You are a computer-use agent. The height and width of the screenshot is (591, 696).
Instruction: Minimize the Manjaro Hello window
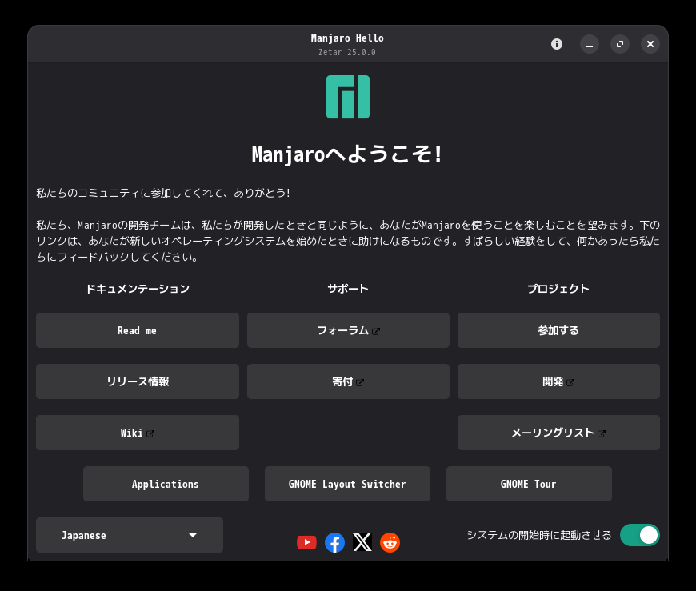(590, 44)
